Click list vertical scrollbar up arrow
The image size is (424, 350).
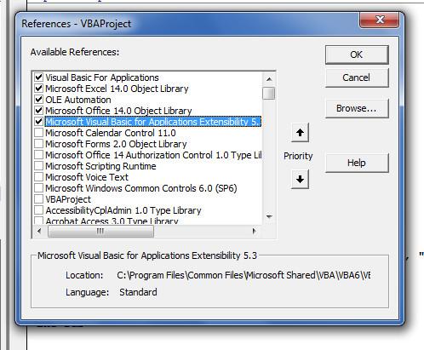269,79
